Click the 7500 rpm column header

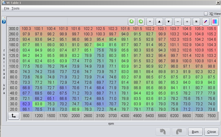pos(211,116)
